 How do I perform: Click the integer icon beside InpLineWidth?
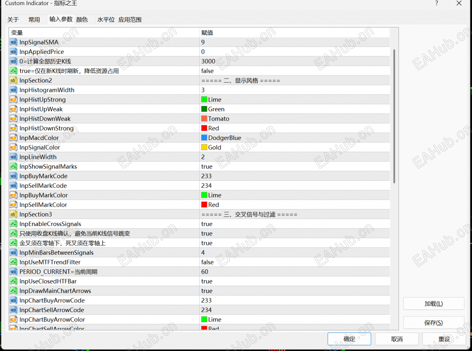(x=13, y=157)
